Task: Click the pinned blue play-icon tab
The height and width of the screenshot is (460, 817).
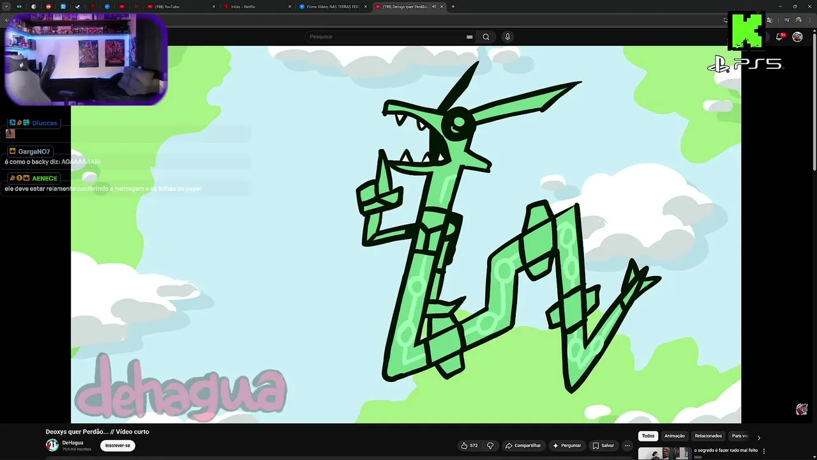Action: click(107, 6)
